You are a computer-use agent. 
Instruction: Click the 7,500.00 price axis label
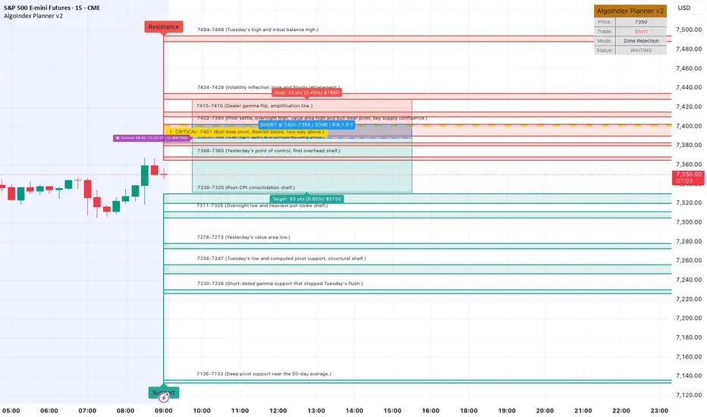pos(689,30)
